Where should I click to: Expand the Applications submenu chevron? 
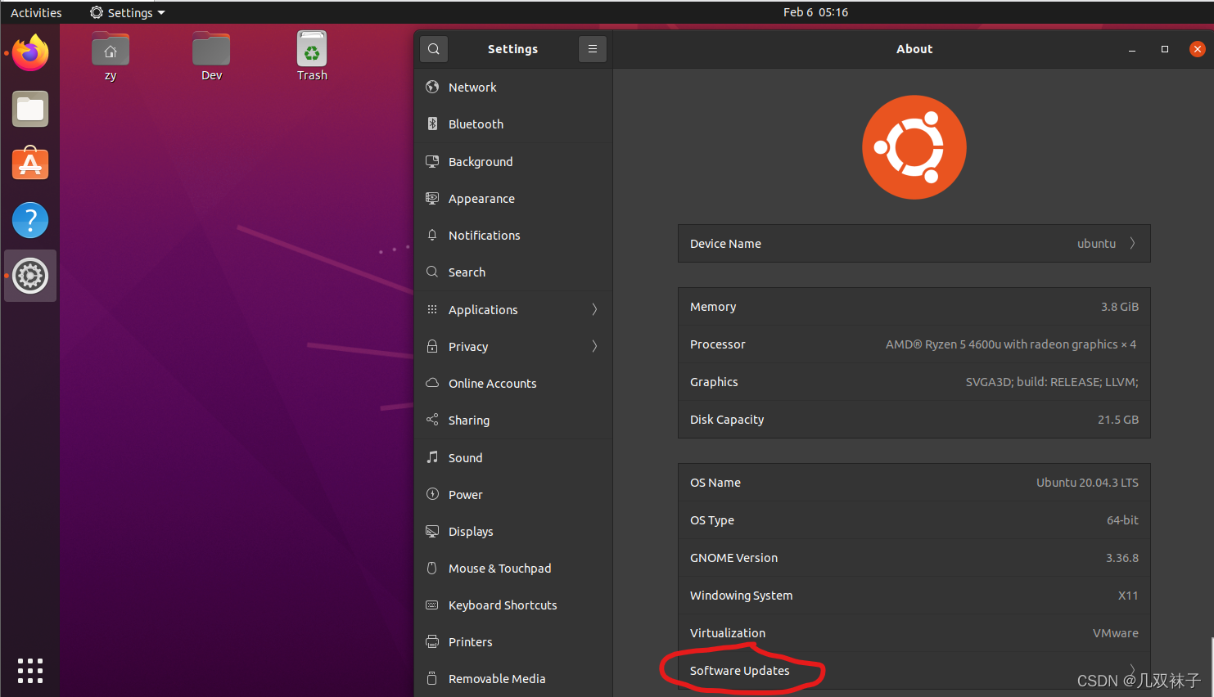[x=594, y=309]
